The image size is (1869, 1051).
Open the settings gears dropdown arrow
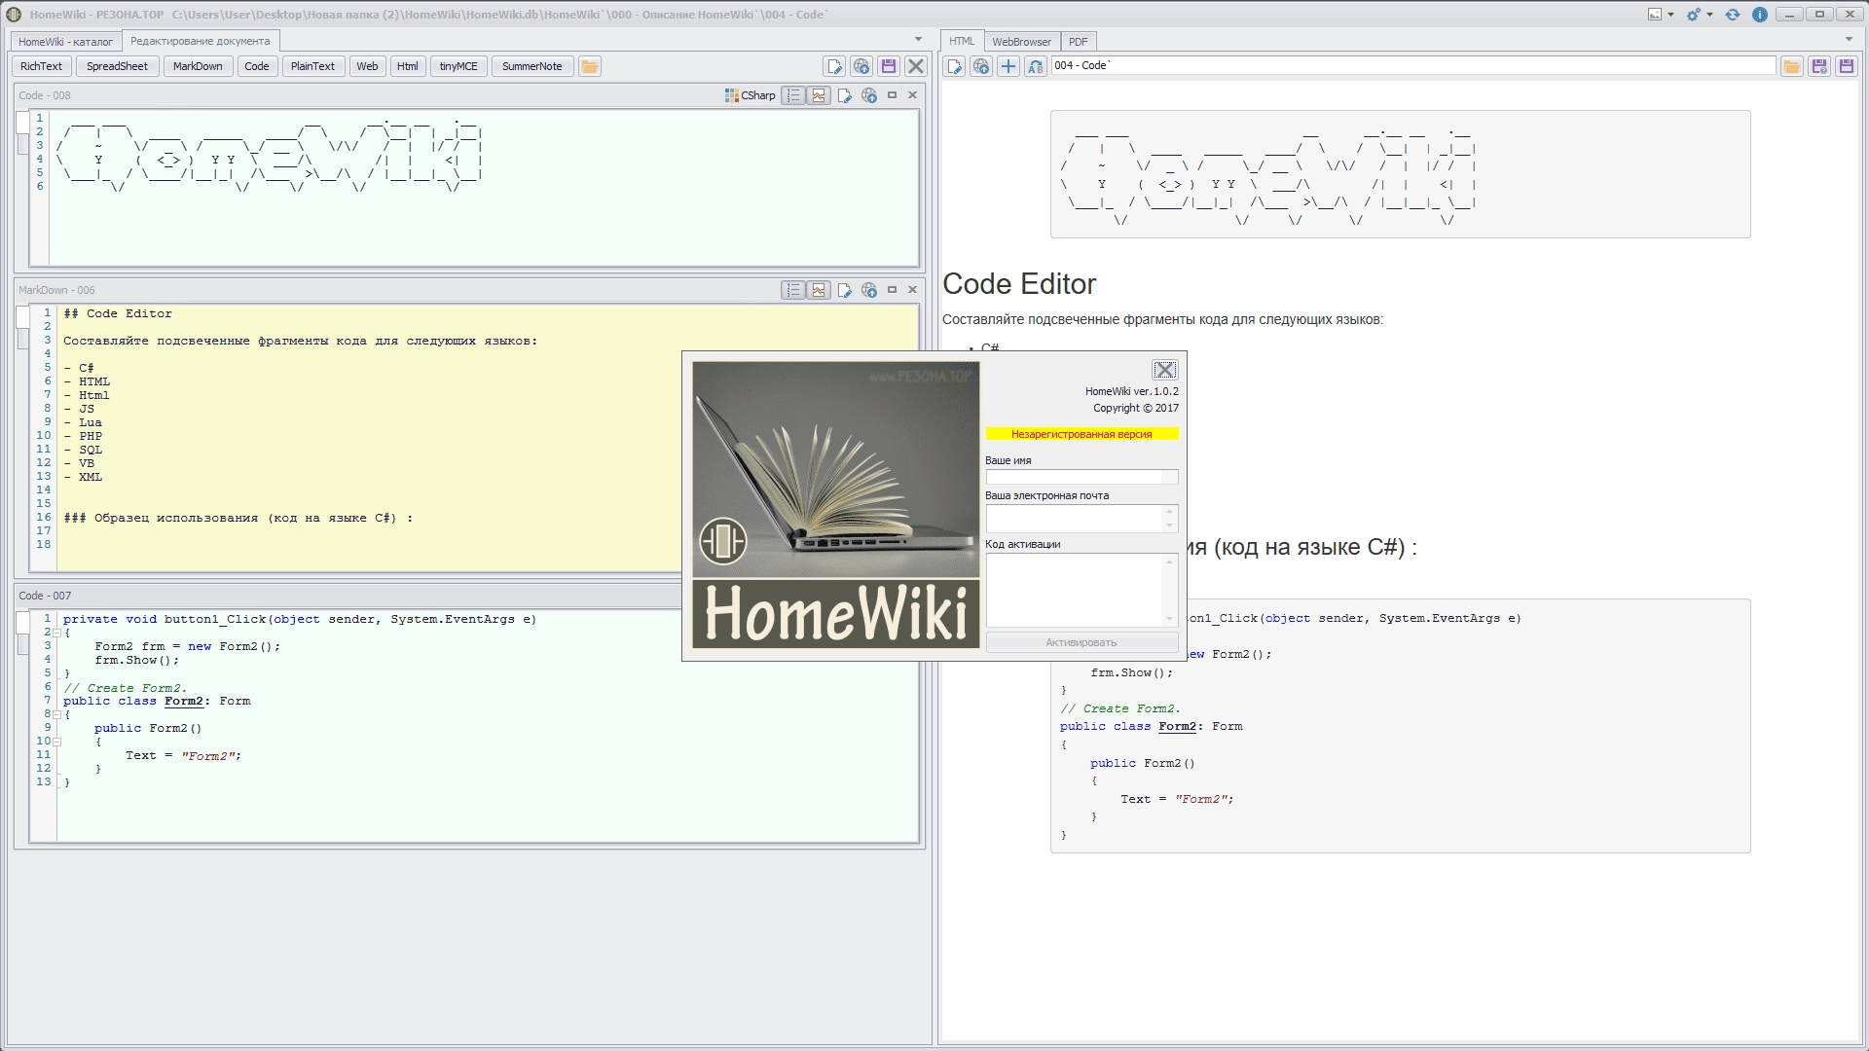point(1710,15)
